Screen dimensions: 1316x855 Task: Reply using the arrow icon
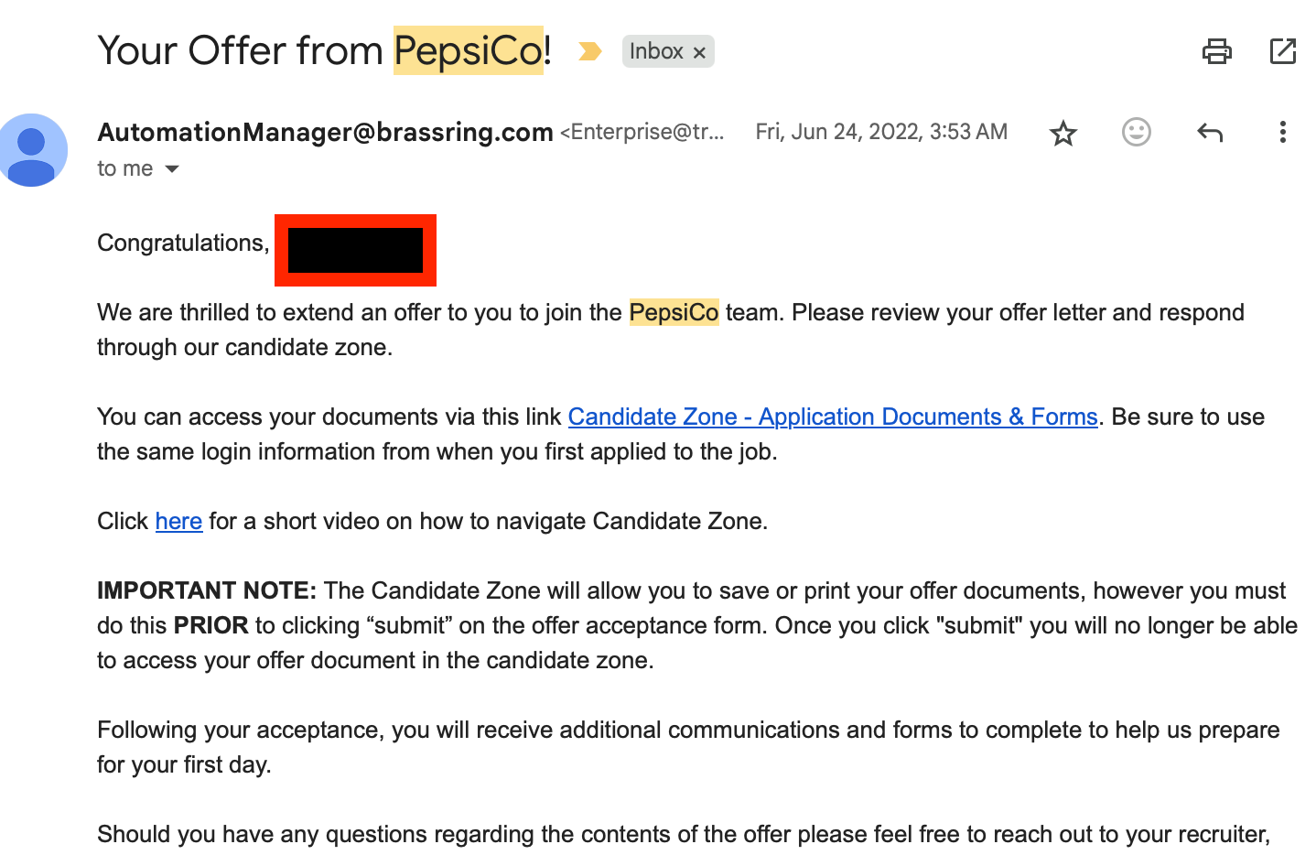pos(1209,133)
